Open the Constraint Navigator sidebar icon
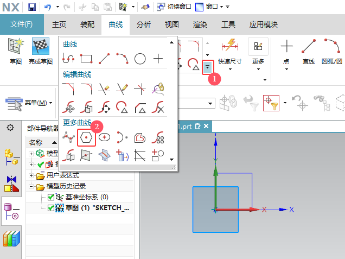This screenshot has width=345, height=259. click(x=11, y=184)
